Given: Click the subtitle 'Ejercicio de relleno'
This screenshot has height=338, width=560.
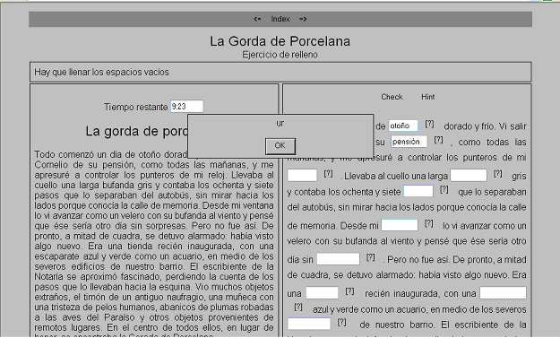Looking at the screenshot, I should (280, 55).
